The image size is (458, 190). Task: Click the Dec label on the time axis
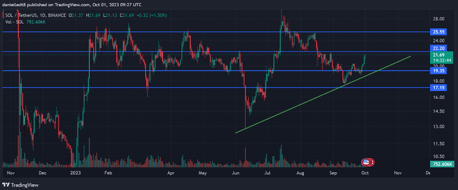point(43,173)
